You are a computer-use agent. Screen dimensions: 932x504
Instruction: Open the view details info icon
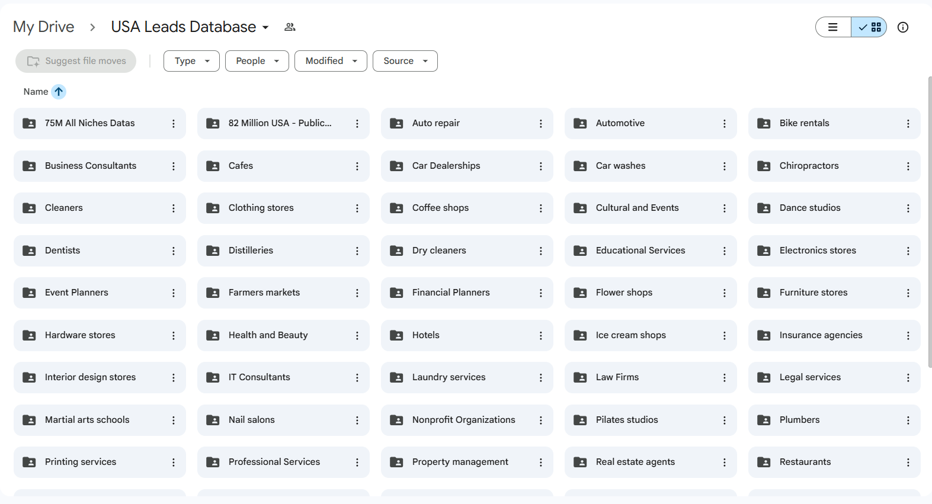903,27
